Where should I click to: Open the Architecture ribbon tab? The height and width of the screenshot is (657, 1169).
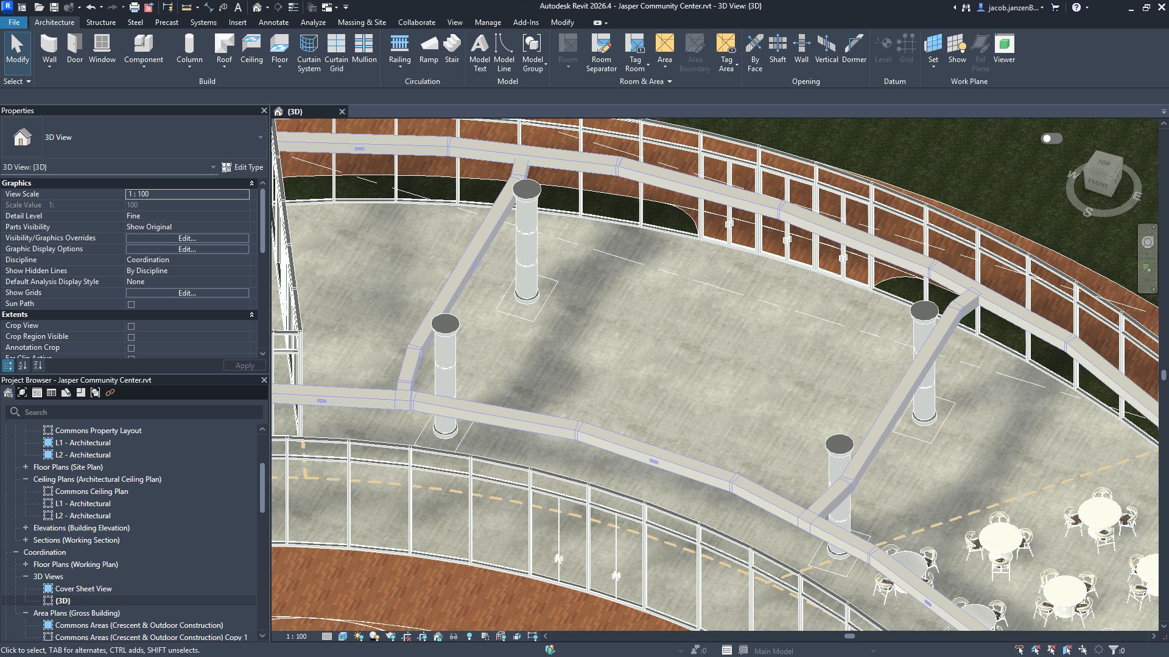point(54,23)
